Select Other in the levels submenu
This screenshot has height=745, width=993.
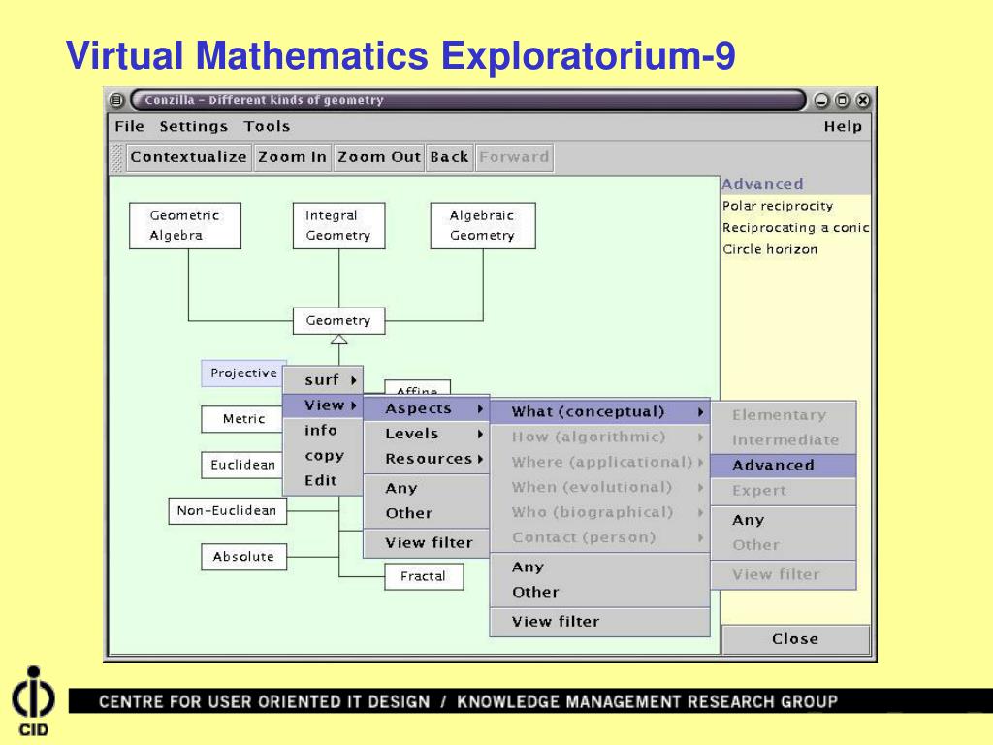(784, 545)
